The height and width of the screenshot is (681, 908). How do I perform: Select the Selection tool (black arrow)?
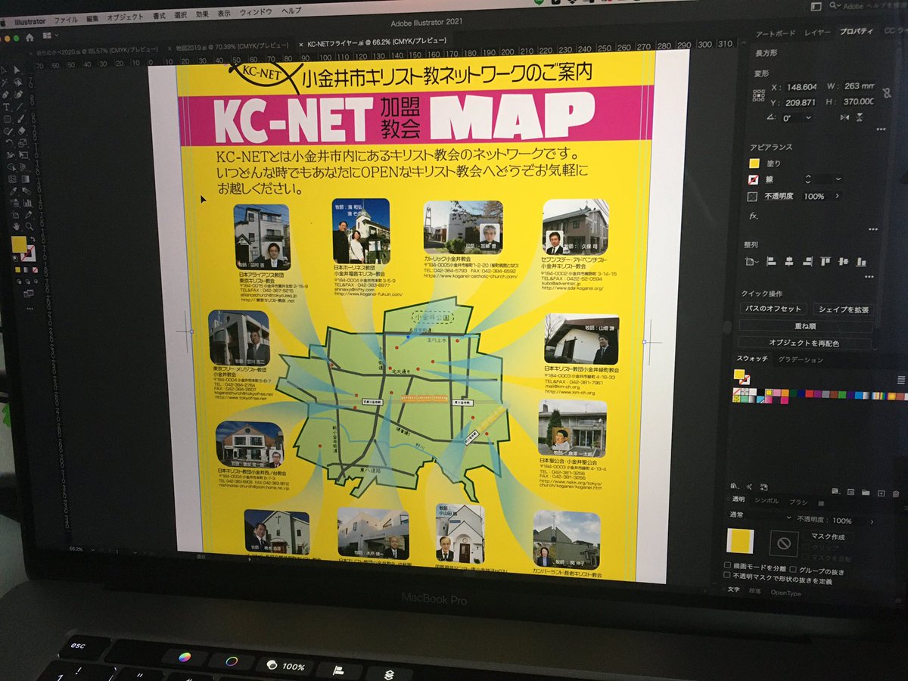(x=5, y=70)
